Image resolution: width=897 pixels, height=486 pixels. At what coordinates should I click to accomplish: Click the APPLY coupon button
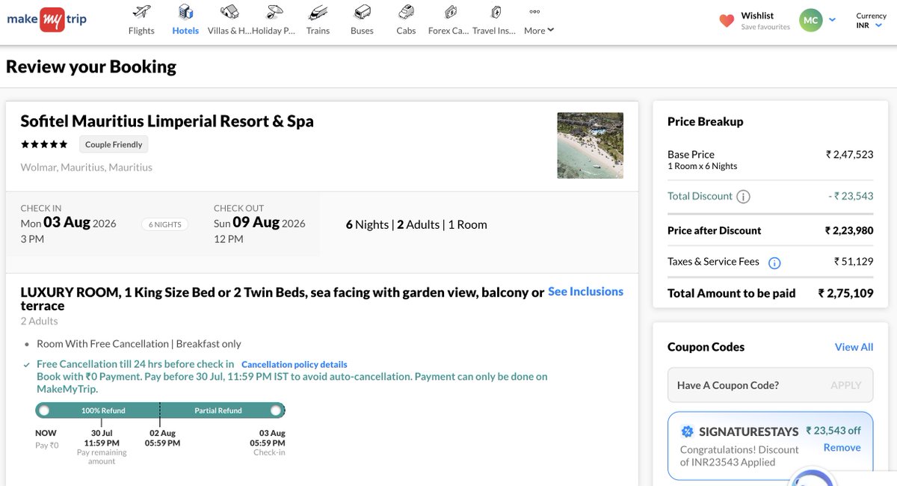tap(846, 385)
